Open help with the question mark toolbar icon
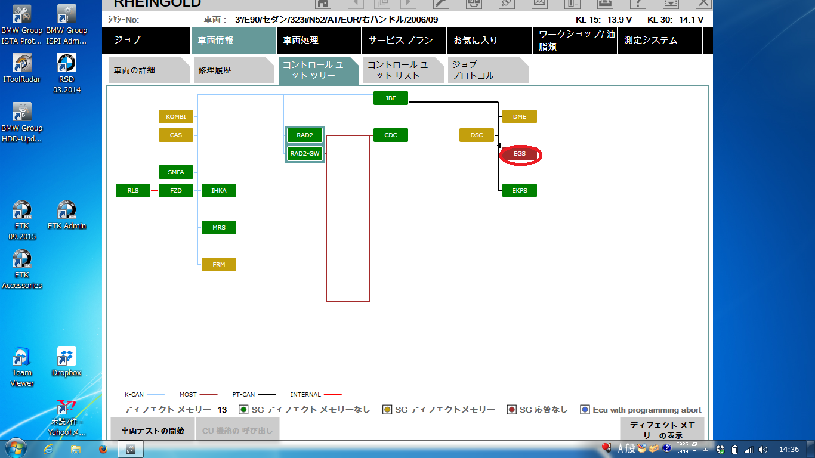Image resolution: width=815 pixels, height=458 pixels. click(638, 3)
